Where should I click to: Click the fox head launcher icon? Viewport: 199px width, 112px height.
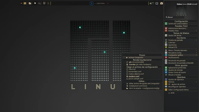click(44, 3)
